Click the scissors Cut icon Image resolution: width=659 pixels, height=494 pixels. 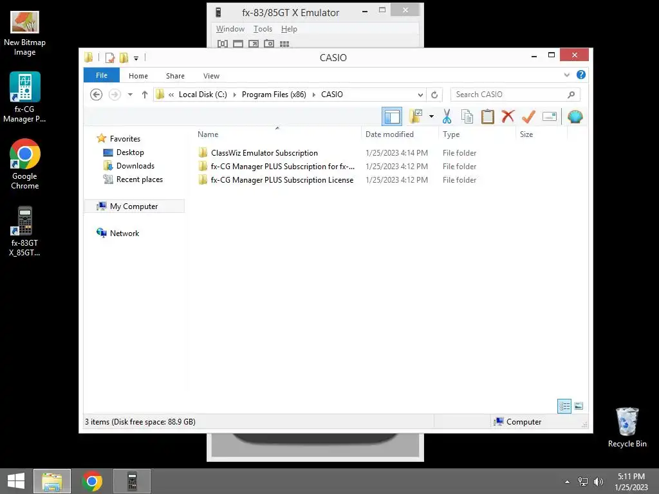click(447, 116)
